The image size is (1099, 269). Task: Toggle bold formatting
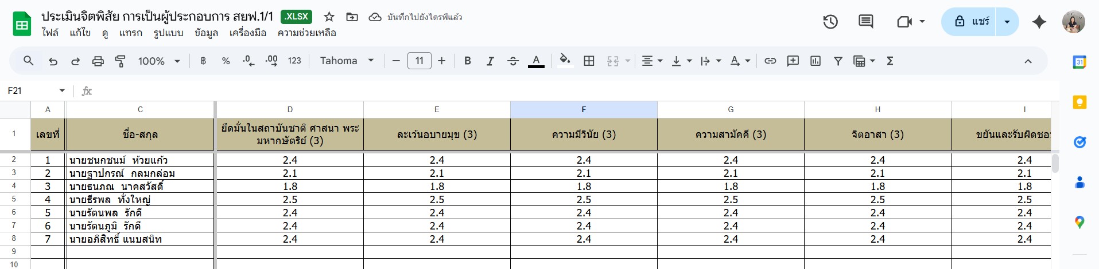[468, 61]
